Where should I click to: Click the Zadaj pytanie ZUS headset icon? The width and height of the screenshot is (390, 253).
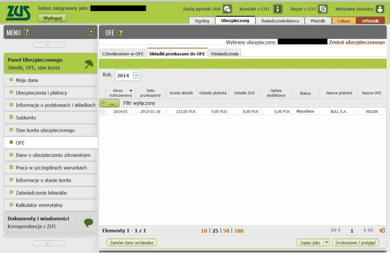[227, 9]
